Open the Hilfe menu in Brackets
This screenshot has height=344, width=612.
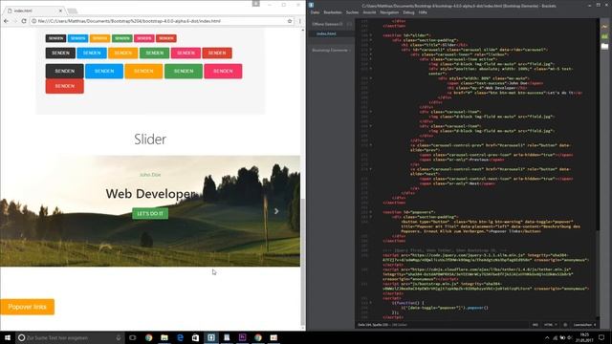423,12
